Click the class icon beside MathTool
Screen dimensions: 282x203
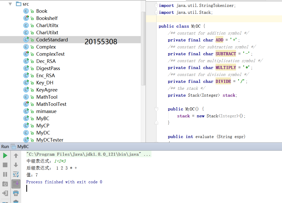[26, 97]
